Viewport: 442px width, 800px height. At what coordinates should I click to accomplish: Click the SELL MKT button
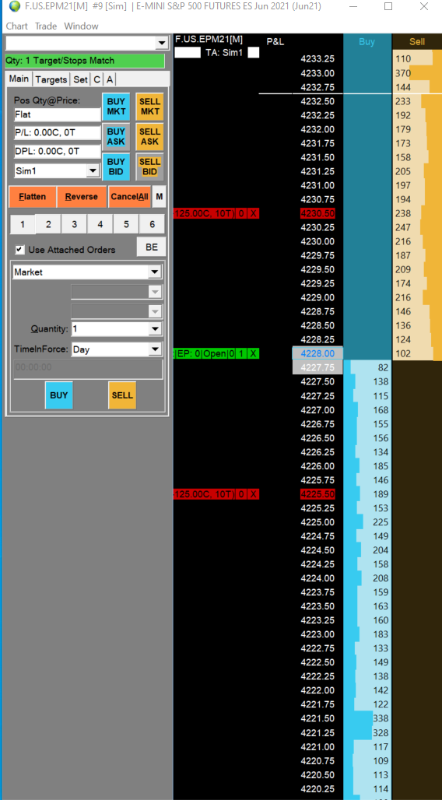pyautogui.click(x=149, y=106)
